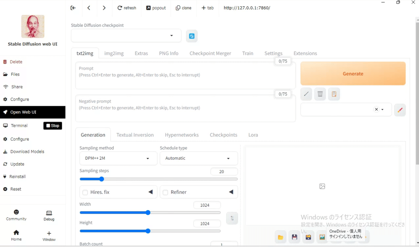Image resolution: width=419 pixels, height=247 pixels.
Task: Click the Generate button
Action: coord(353,73)
